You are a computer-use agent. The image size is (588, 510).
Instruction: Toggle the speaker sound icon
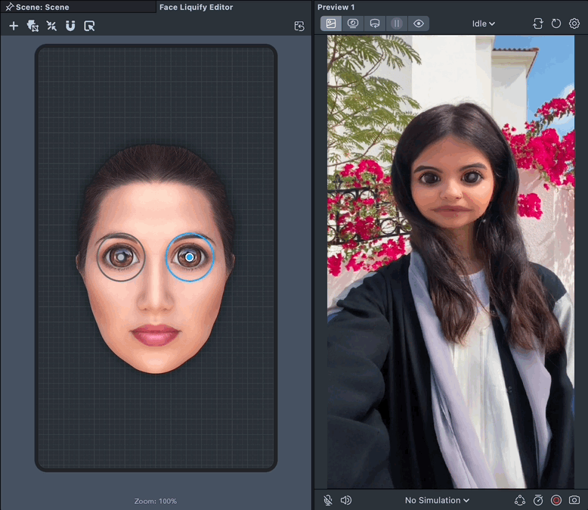[x=346, y=500]
